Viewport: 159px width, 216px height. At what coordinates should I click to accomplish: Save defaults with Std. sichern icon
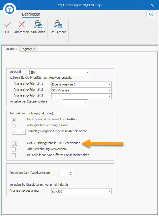click(x=58, y=25)
